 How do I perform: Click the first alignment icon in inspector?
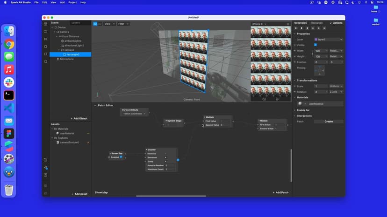coord(296,28)
